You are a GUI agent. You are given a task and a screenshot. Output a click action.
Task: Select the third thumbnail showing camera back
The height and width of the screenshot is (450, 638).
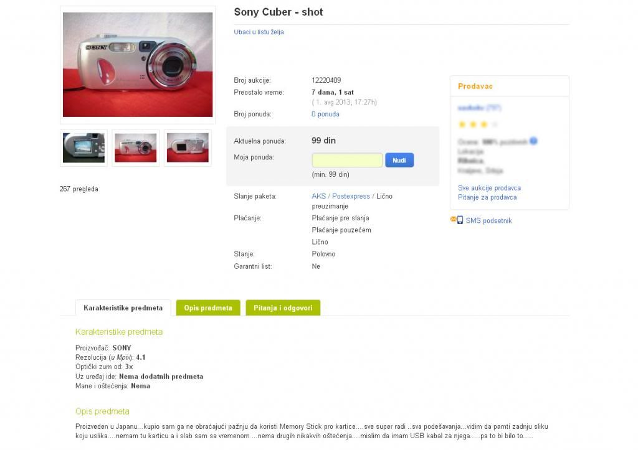click(x=188, y=148)
